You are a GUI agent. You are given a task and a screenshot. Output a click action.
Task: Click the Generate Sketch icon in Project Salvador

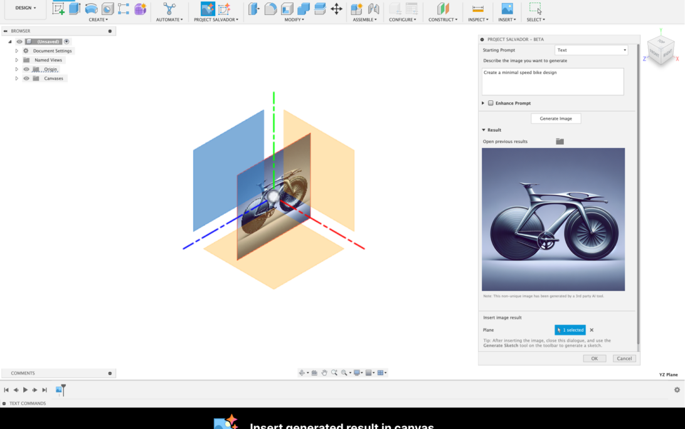point(224,9)
